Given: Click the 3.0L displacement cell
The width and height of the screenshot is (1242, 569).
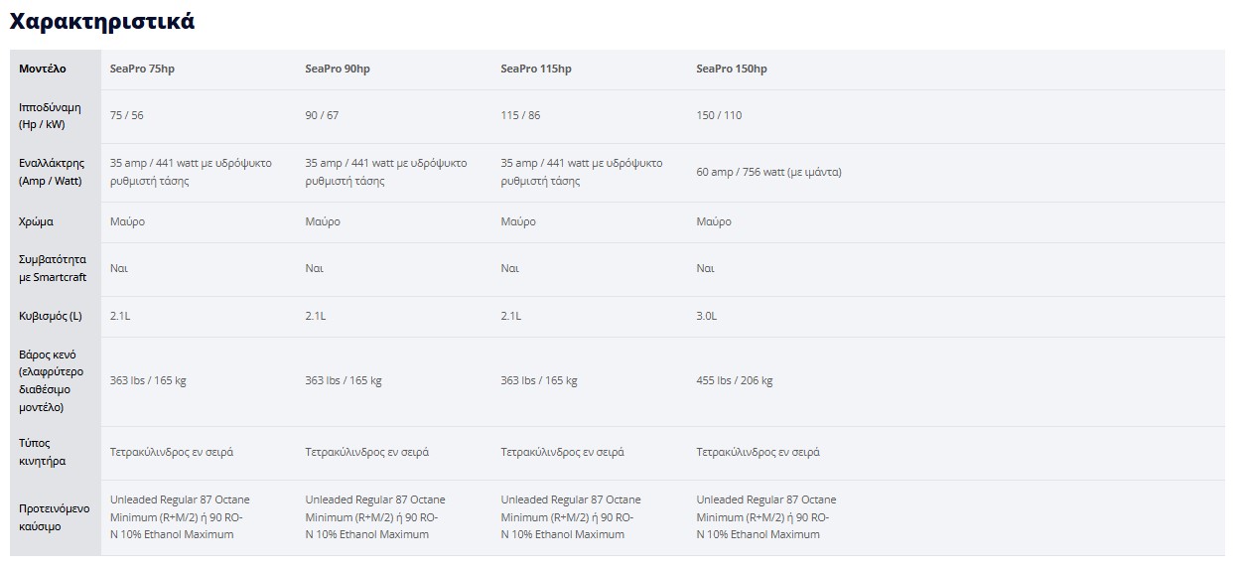Looking at the screenshot, I should [x=707, y=316].
